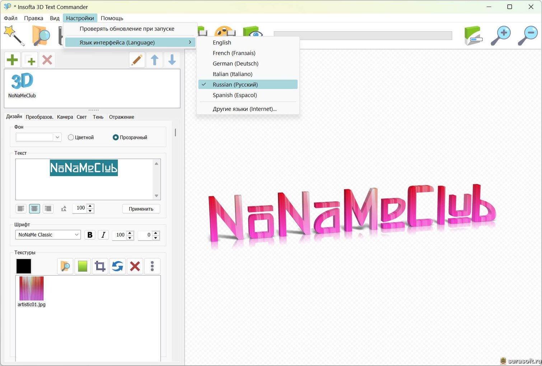
Task: Open the NoName Classic font dropdown
Action: coord(48,235)
